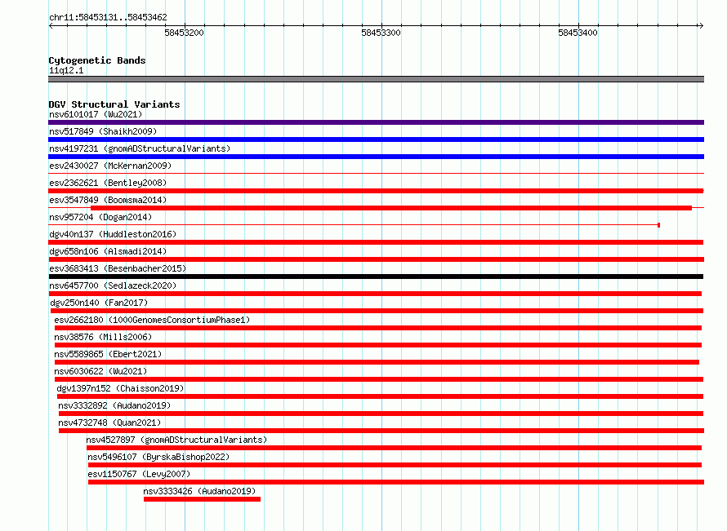Click the chr11:58453131..58453462 coordinate label

[108, 17]
